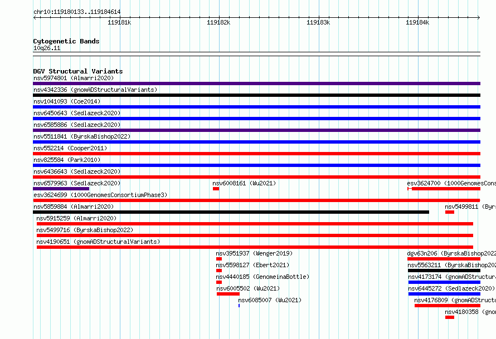
Task: Click the nsv6008161 (Wu2021) label
Action: click(x=244, y=183)
